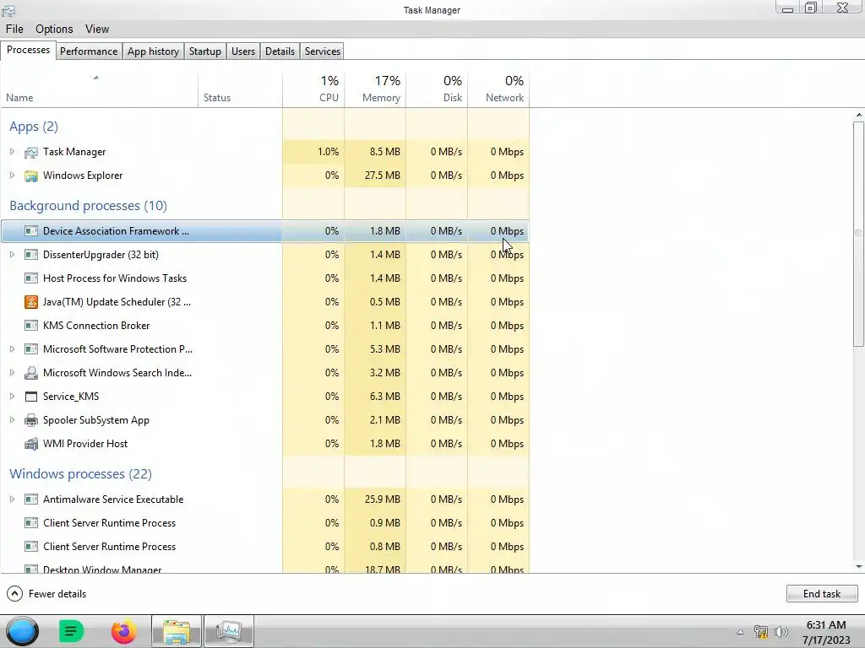This screenshot has width=865, height=648.
Task: Switch to the Performance tab
Action: (89, 51)
